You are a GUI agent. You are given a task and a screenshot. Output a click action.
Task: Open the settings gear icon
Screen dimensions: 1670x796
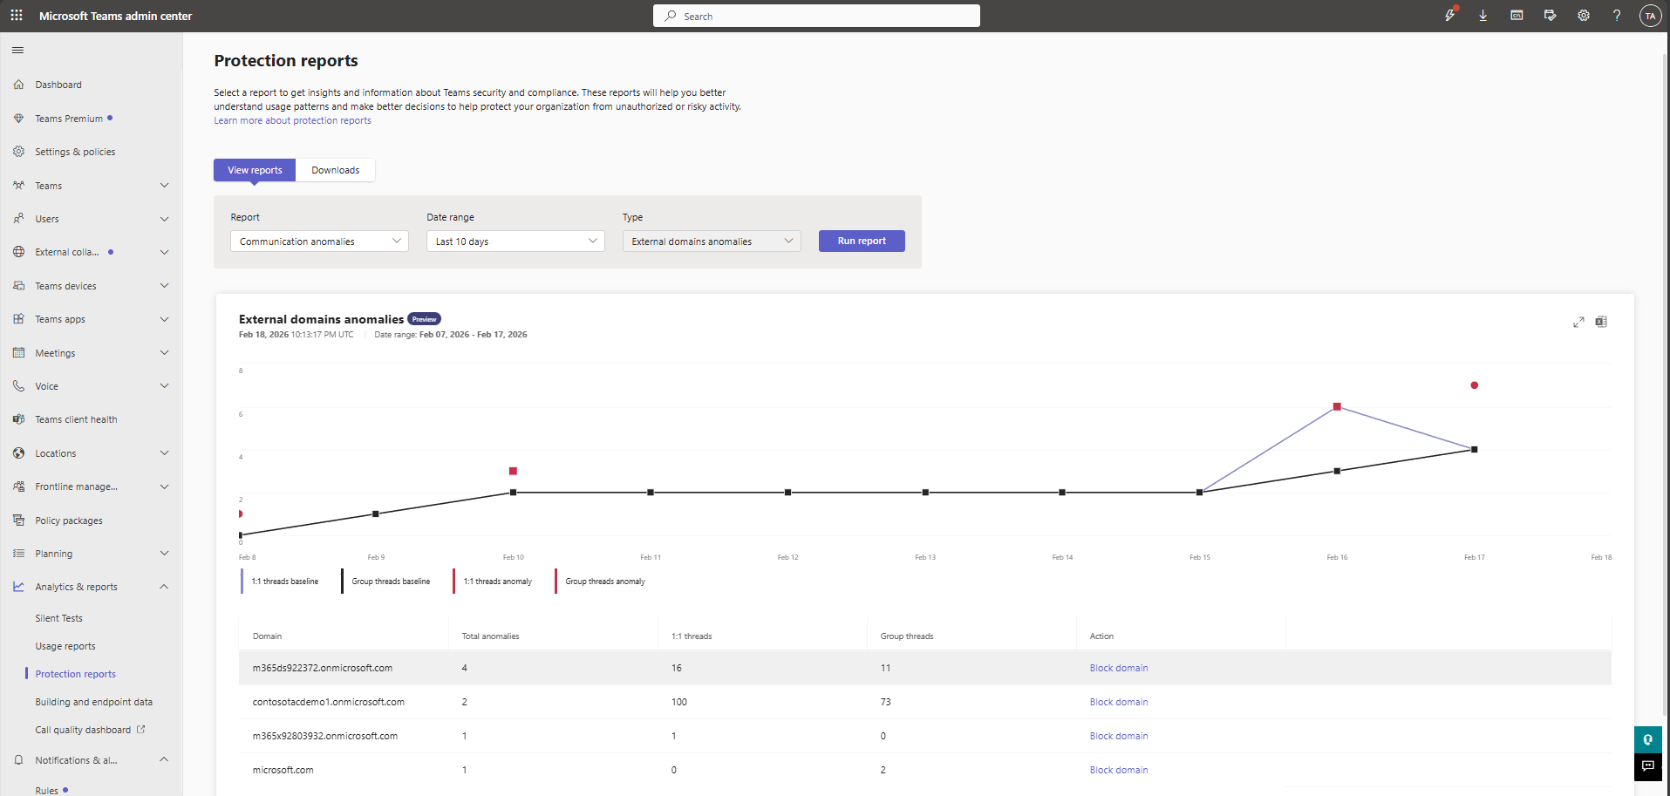click(1584, 16)
